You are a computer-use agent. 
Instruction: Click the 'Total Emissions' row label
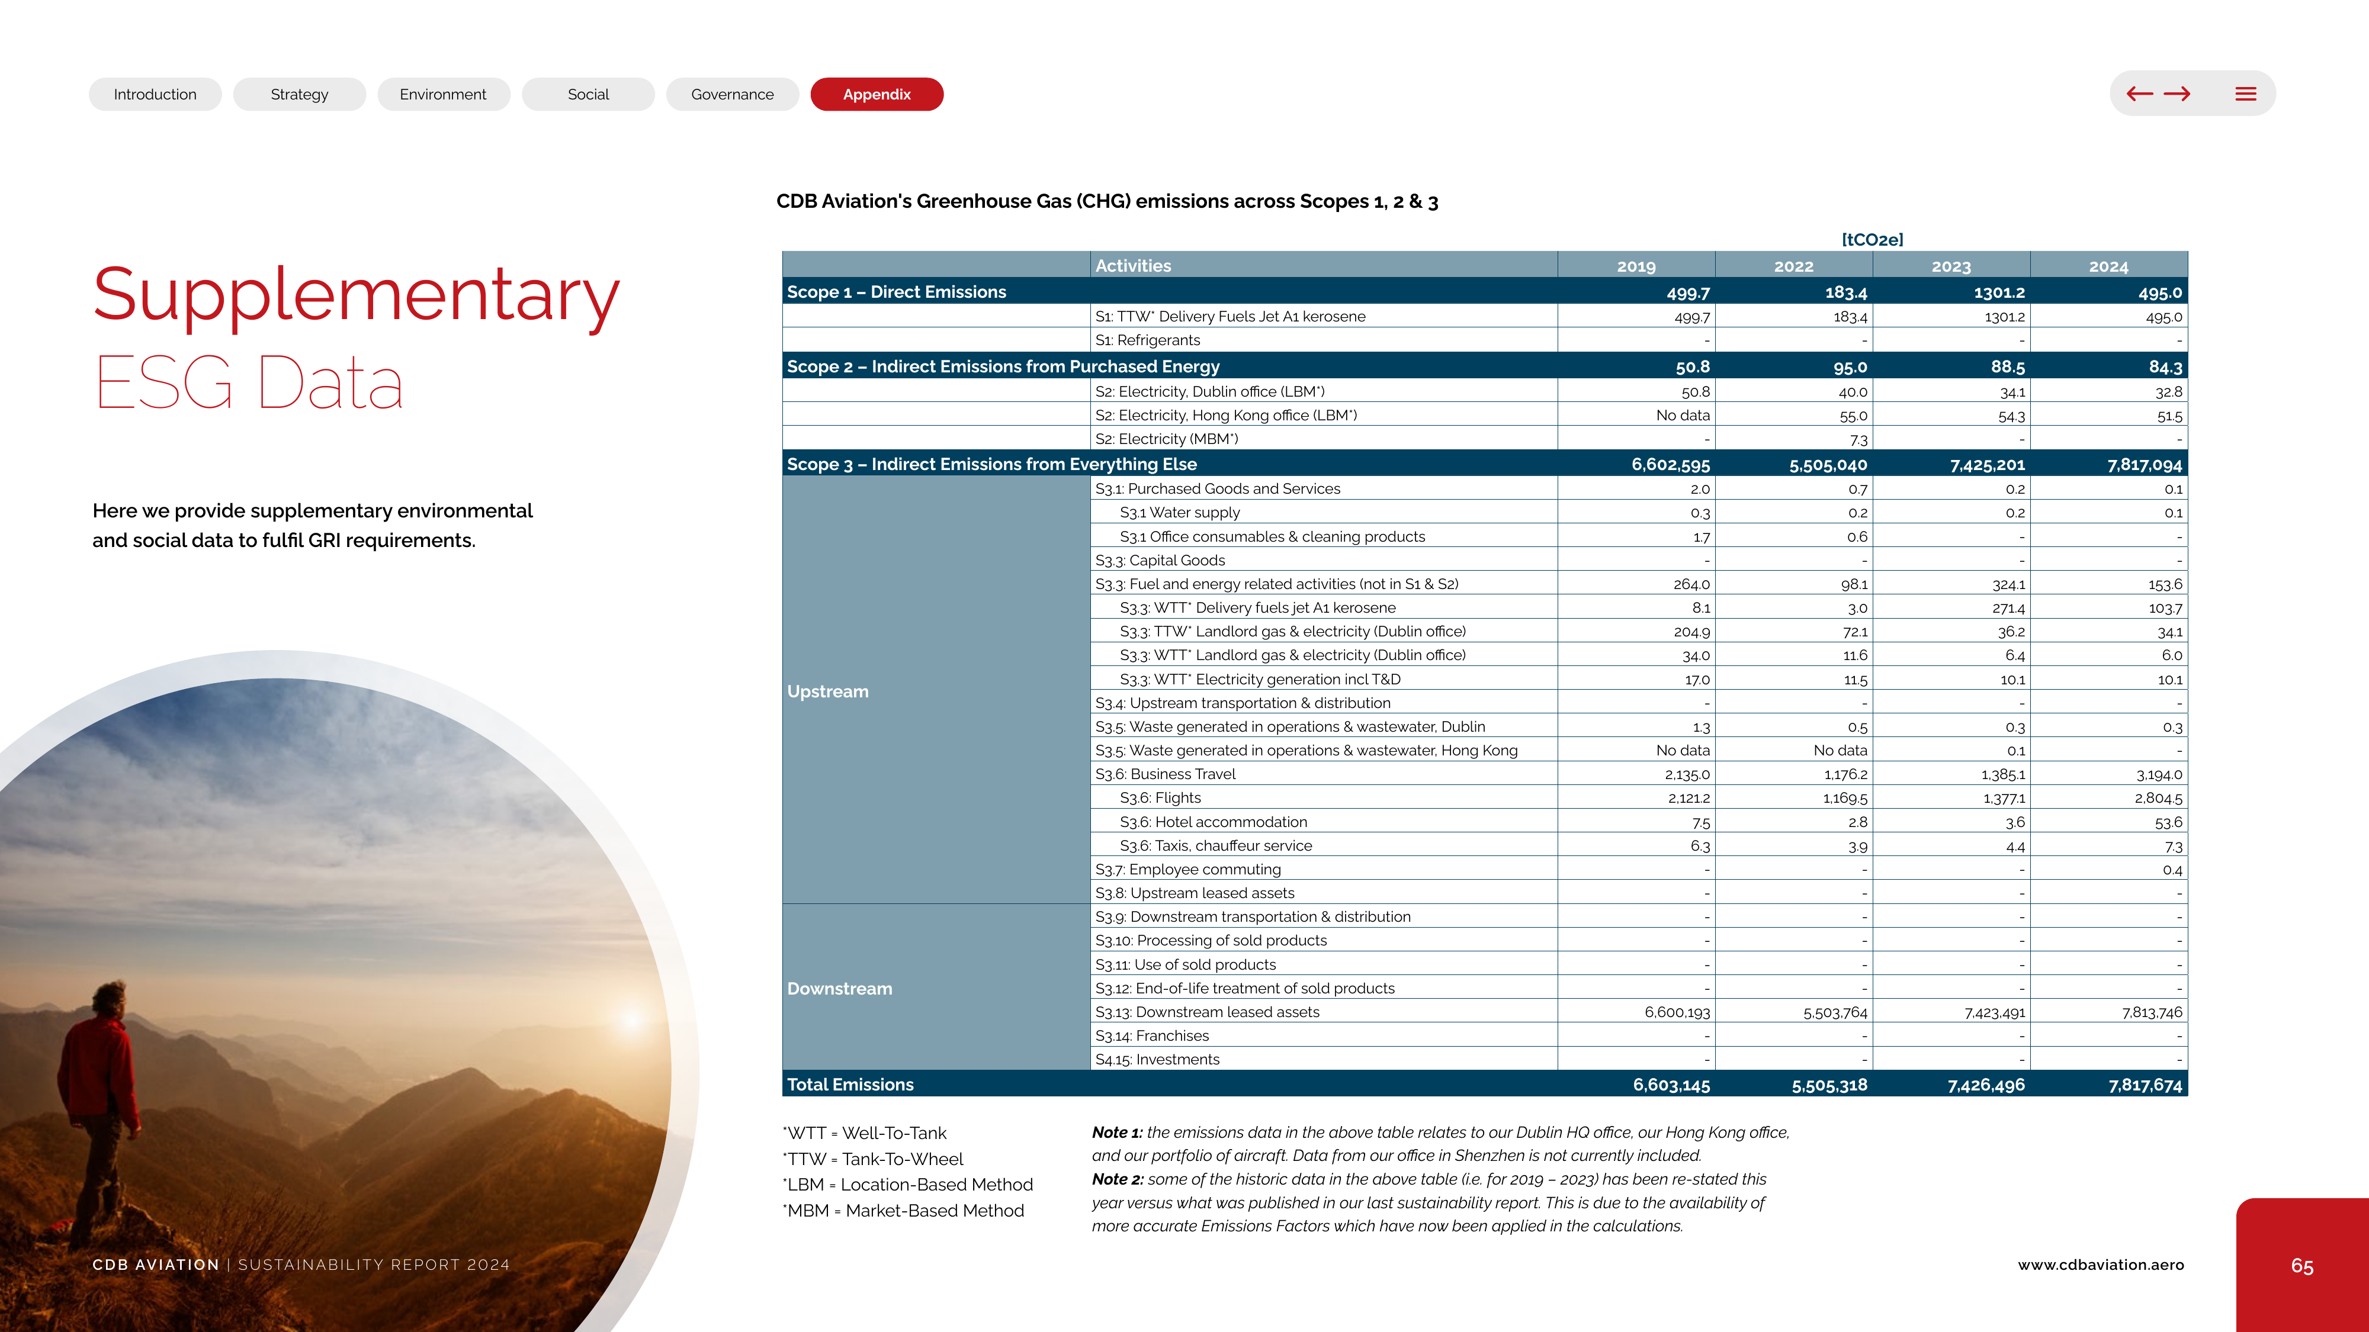[x=850, y=1085]
